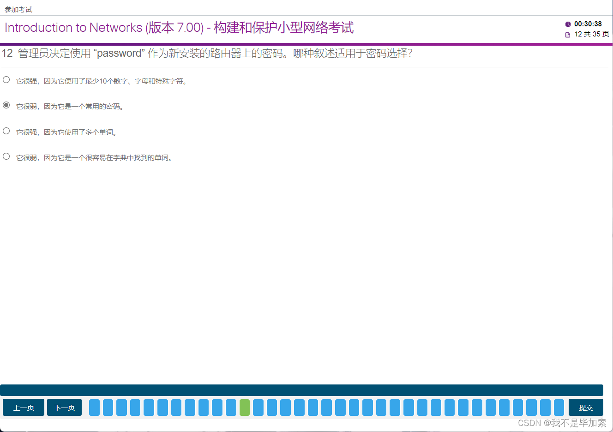Open the blue box right after the green one
This screenshot has height=432, width=613.
(258, 408)
